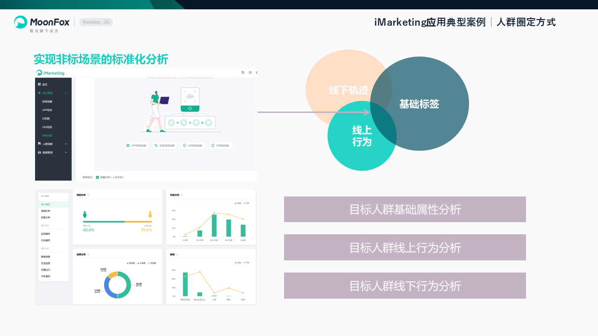This screenshot has width=598, height=336.
Task: Open the LBS圈选 sidebar menu item
Action: 47,127
